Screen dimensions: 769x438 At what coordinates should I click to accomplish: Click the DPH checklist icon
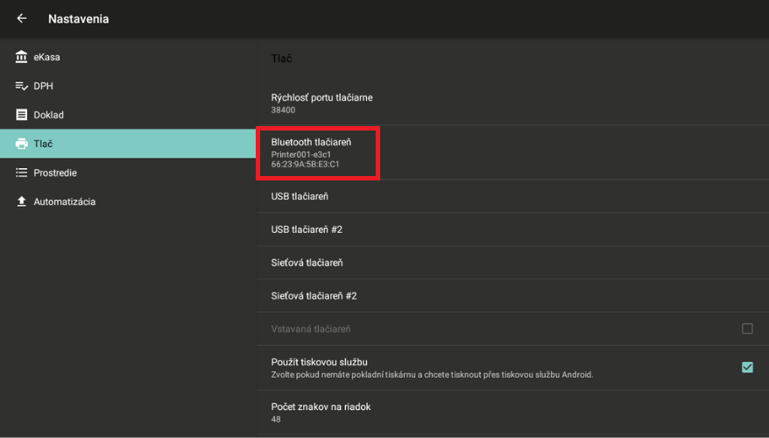(x=22, y=86)
